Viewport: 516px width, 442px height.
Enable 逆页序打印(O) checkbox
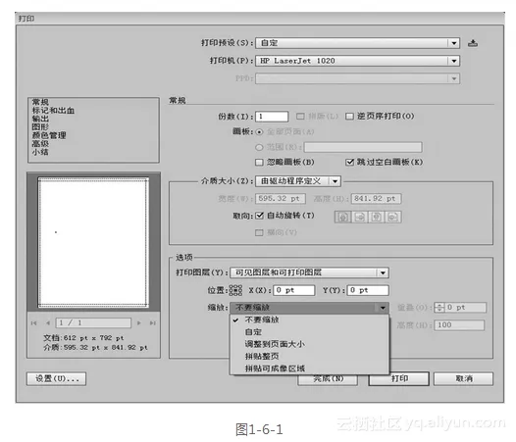[x=349, y=116]
